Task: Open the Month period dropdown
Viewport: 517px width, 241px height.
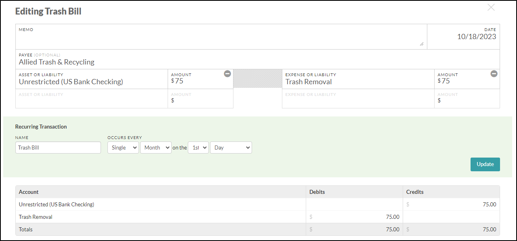Action: 156,148
